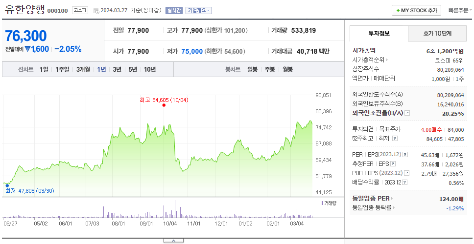Click the 시가총액 value 6조 1,200억원

click(x=445, y=51)
